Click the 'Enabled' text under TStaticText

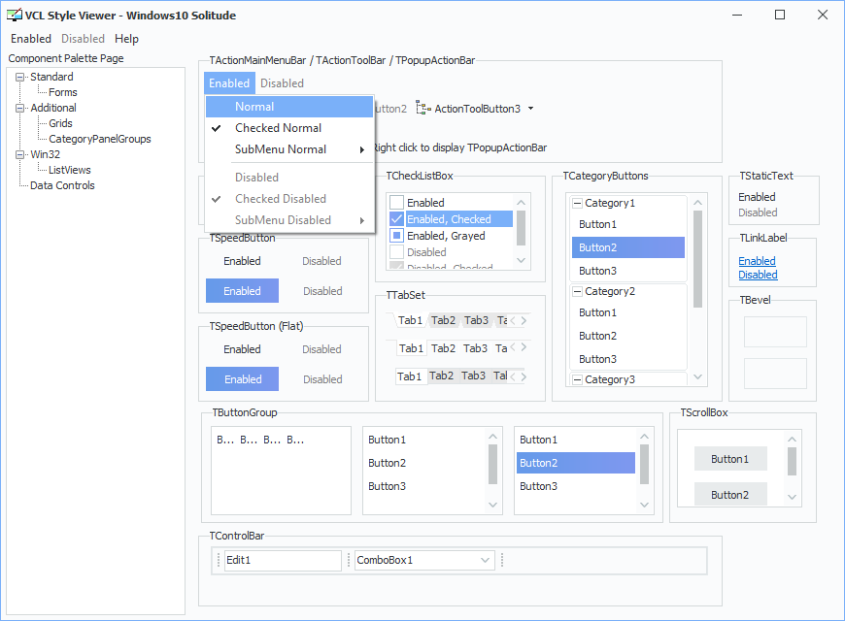[757, 197]
